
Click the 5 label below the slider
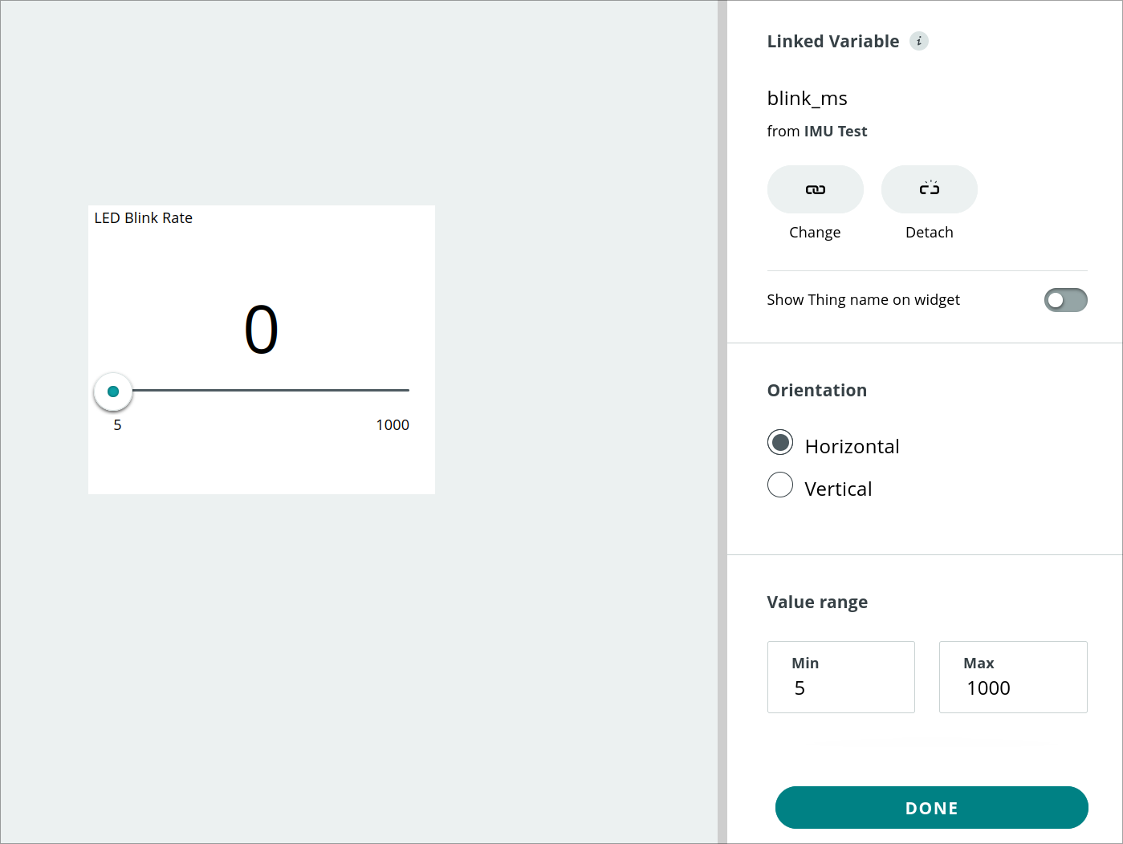coord(117,424)
